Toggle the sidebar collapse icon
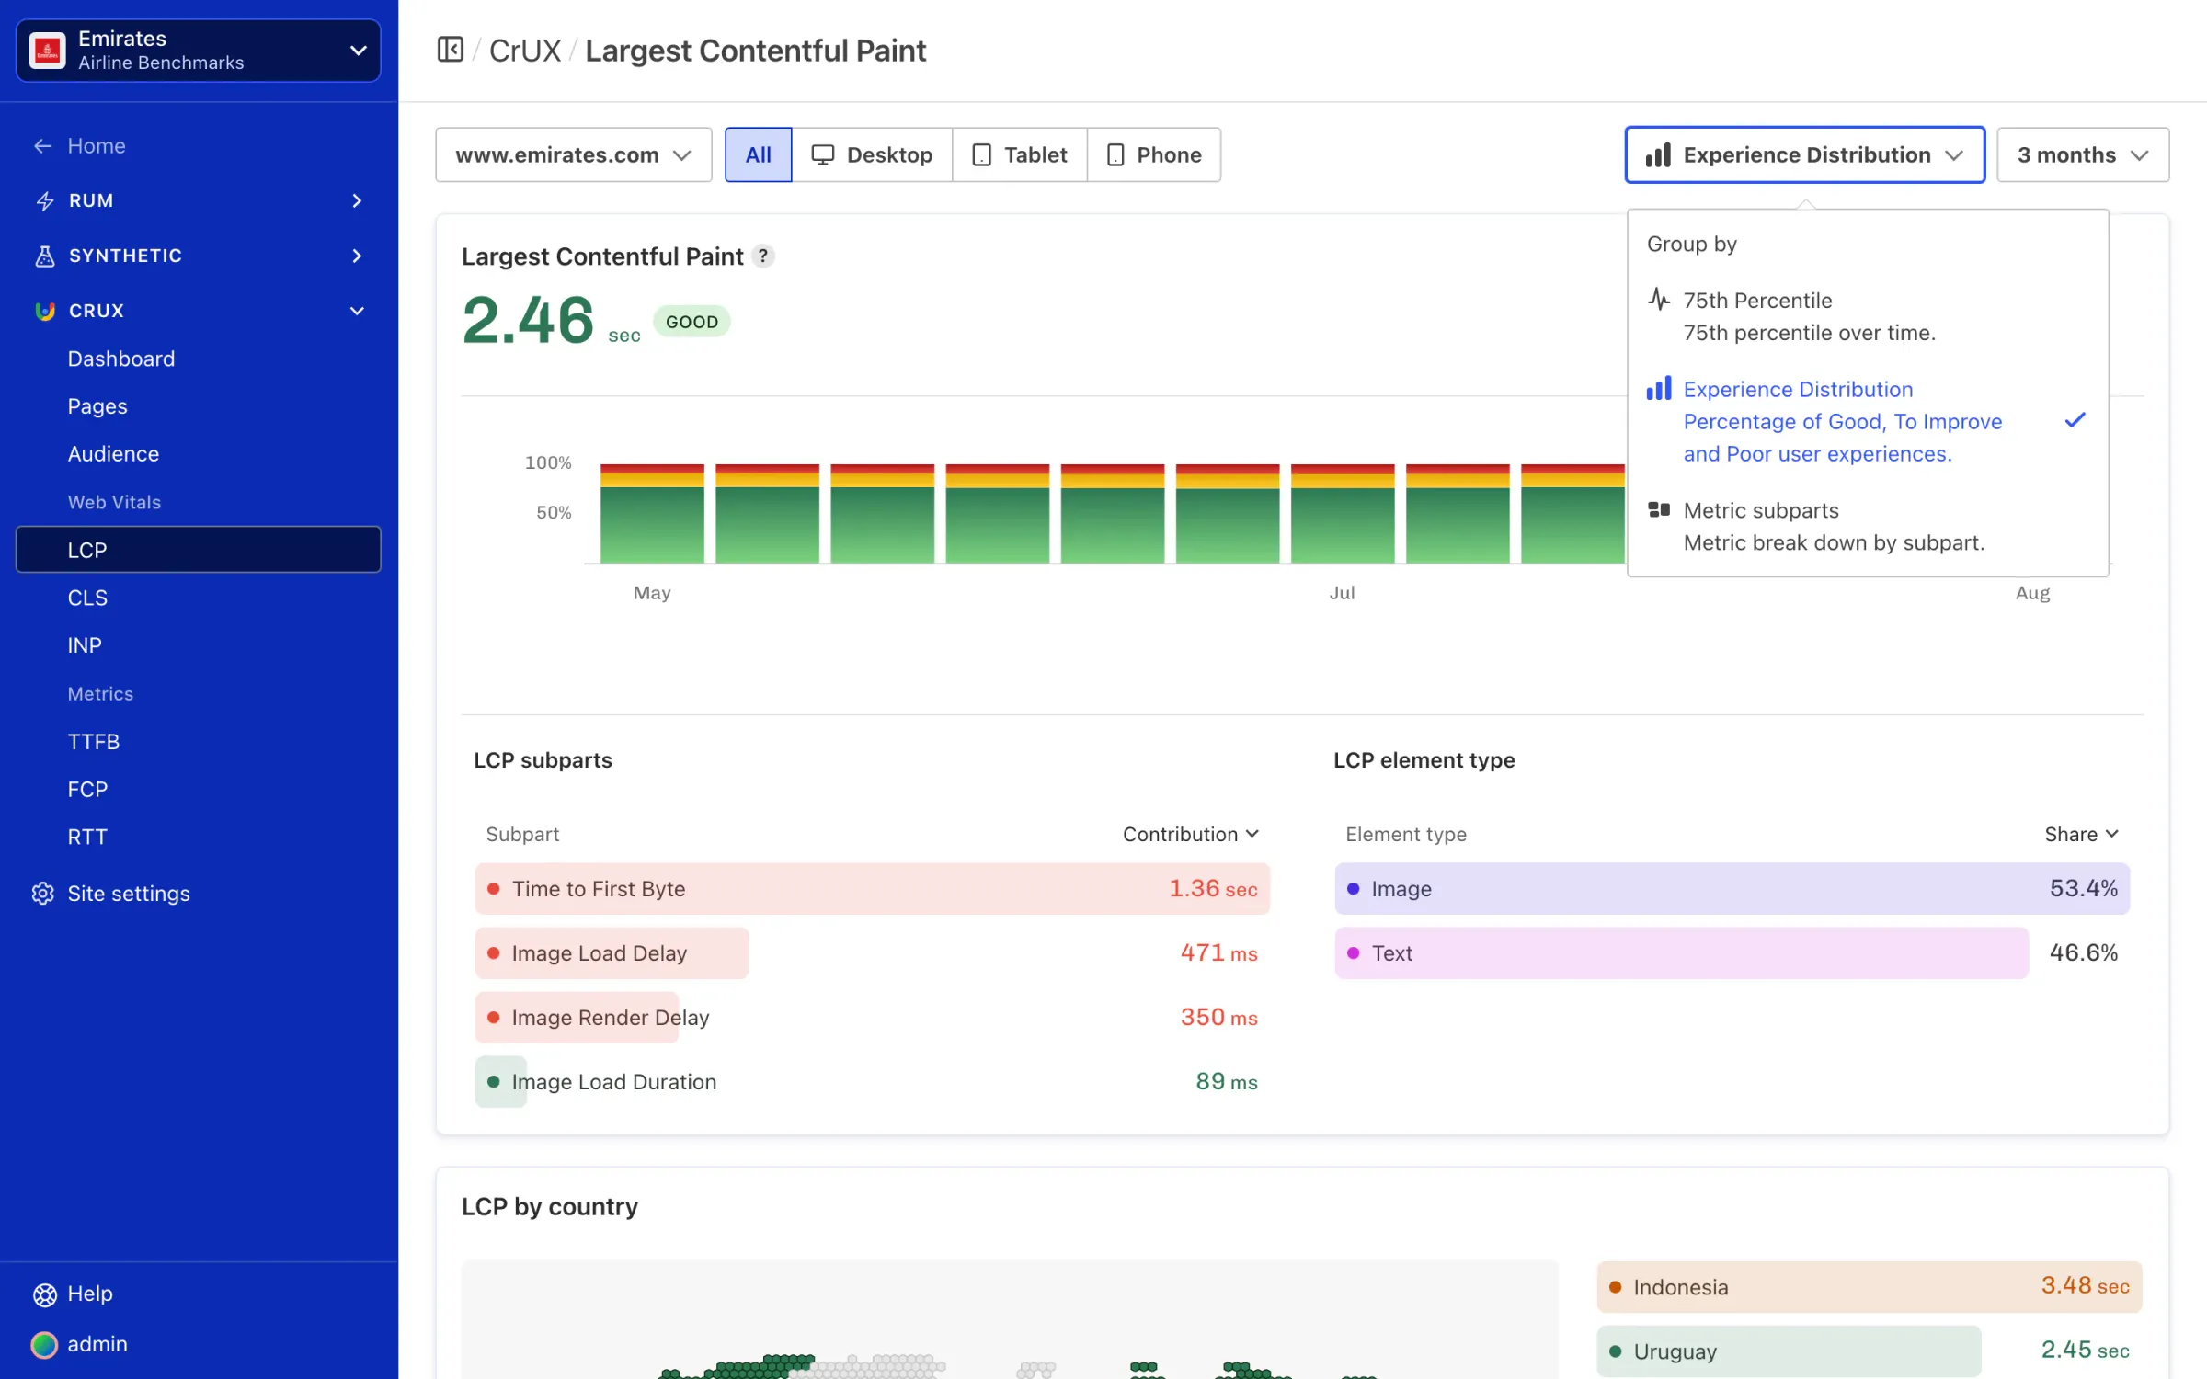The image size is (2207, 1379). [450, 50]
